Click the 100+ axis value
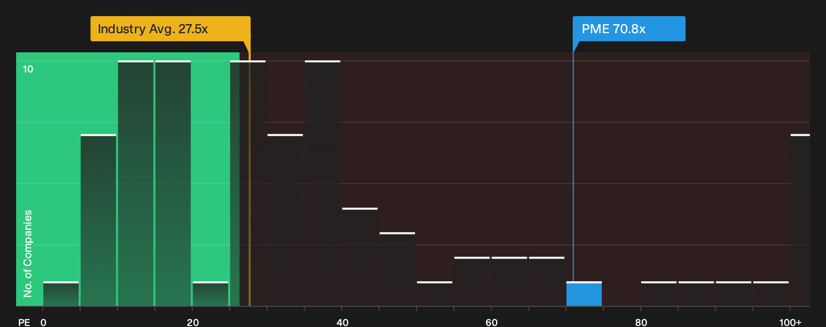 tap(790, 322)
